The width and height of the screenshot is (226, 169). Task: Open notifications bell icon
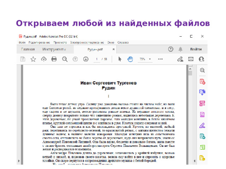point(180,49)
